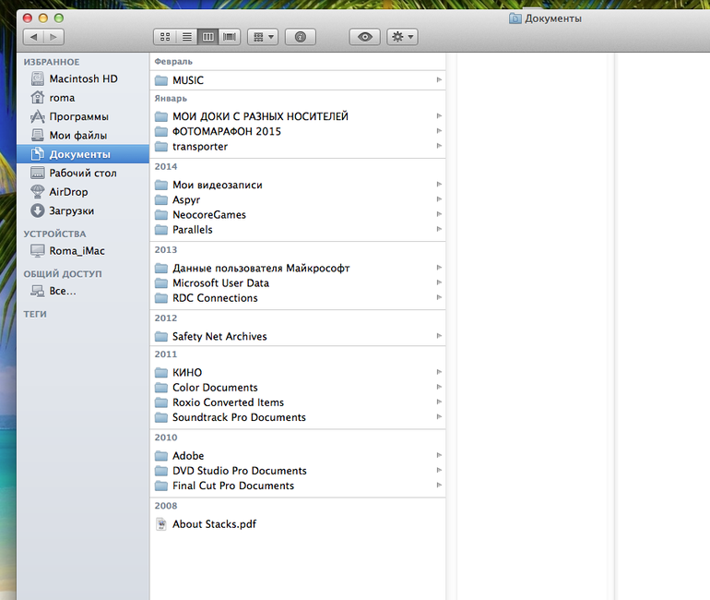Click the Color Documents folder icon

tap(161, 388)
